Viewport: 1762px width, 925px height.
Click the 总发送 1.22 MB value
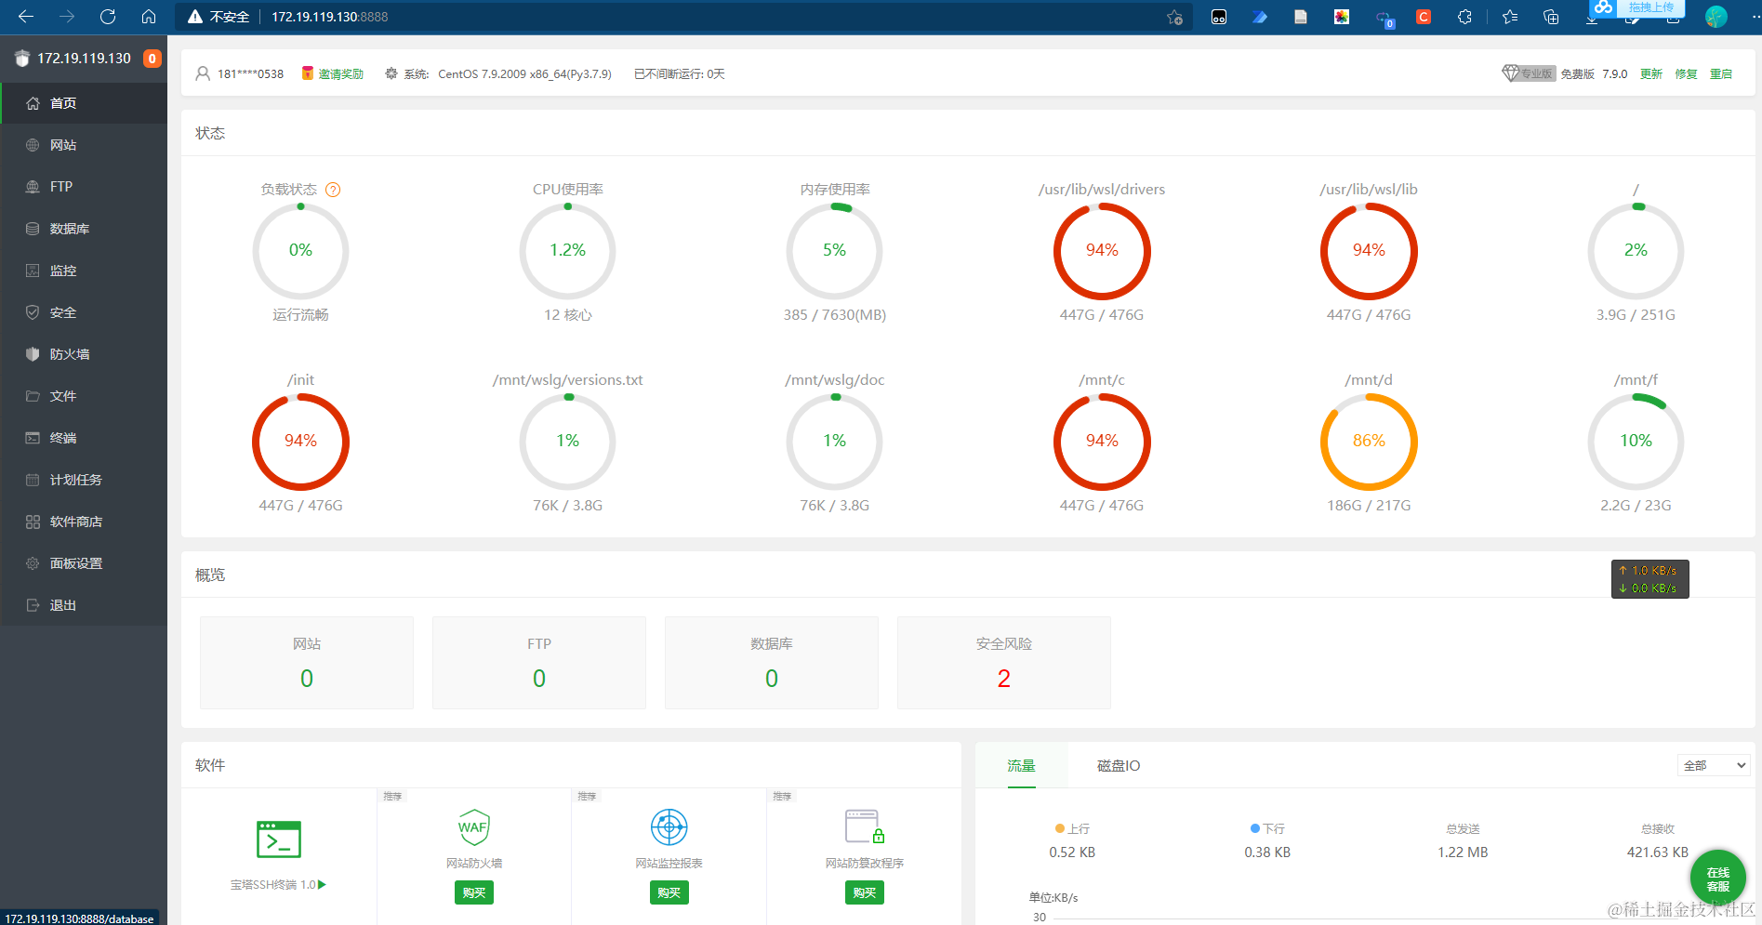pyautogui.click(x=1463, y=852)
